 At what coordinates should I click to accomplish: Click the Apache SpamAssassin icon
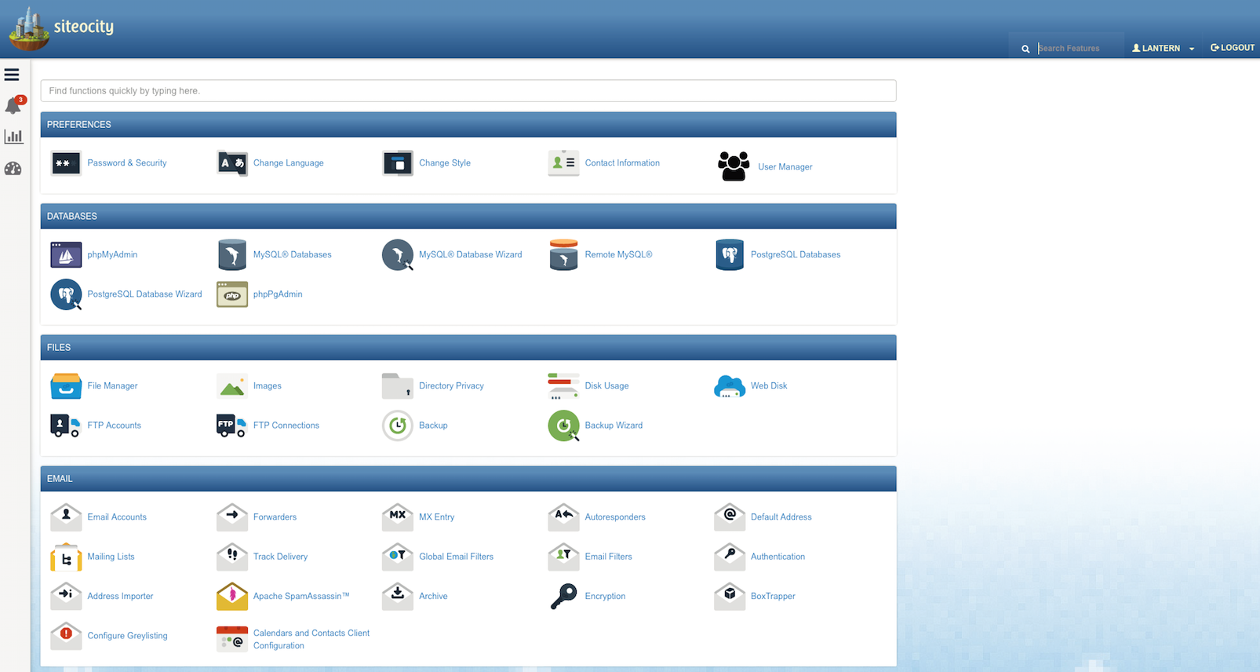pos(232,597)
